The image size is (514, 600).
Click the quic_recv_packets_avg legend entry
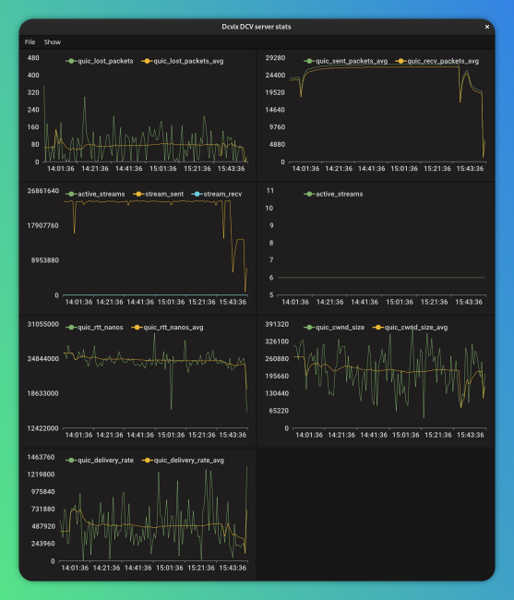(437, 61)
